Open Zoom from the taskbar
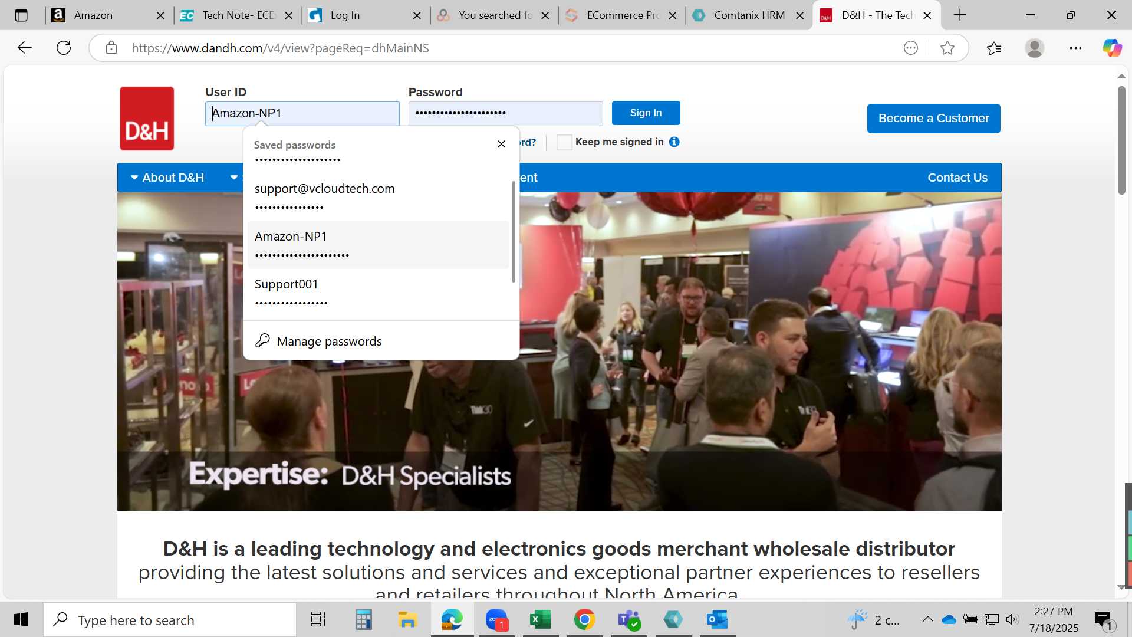The image size is (1132, 637). pyautogui.click(x=496, y=620)
